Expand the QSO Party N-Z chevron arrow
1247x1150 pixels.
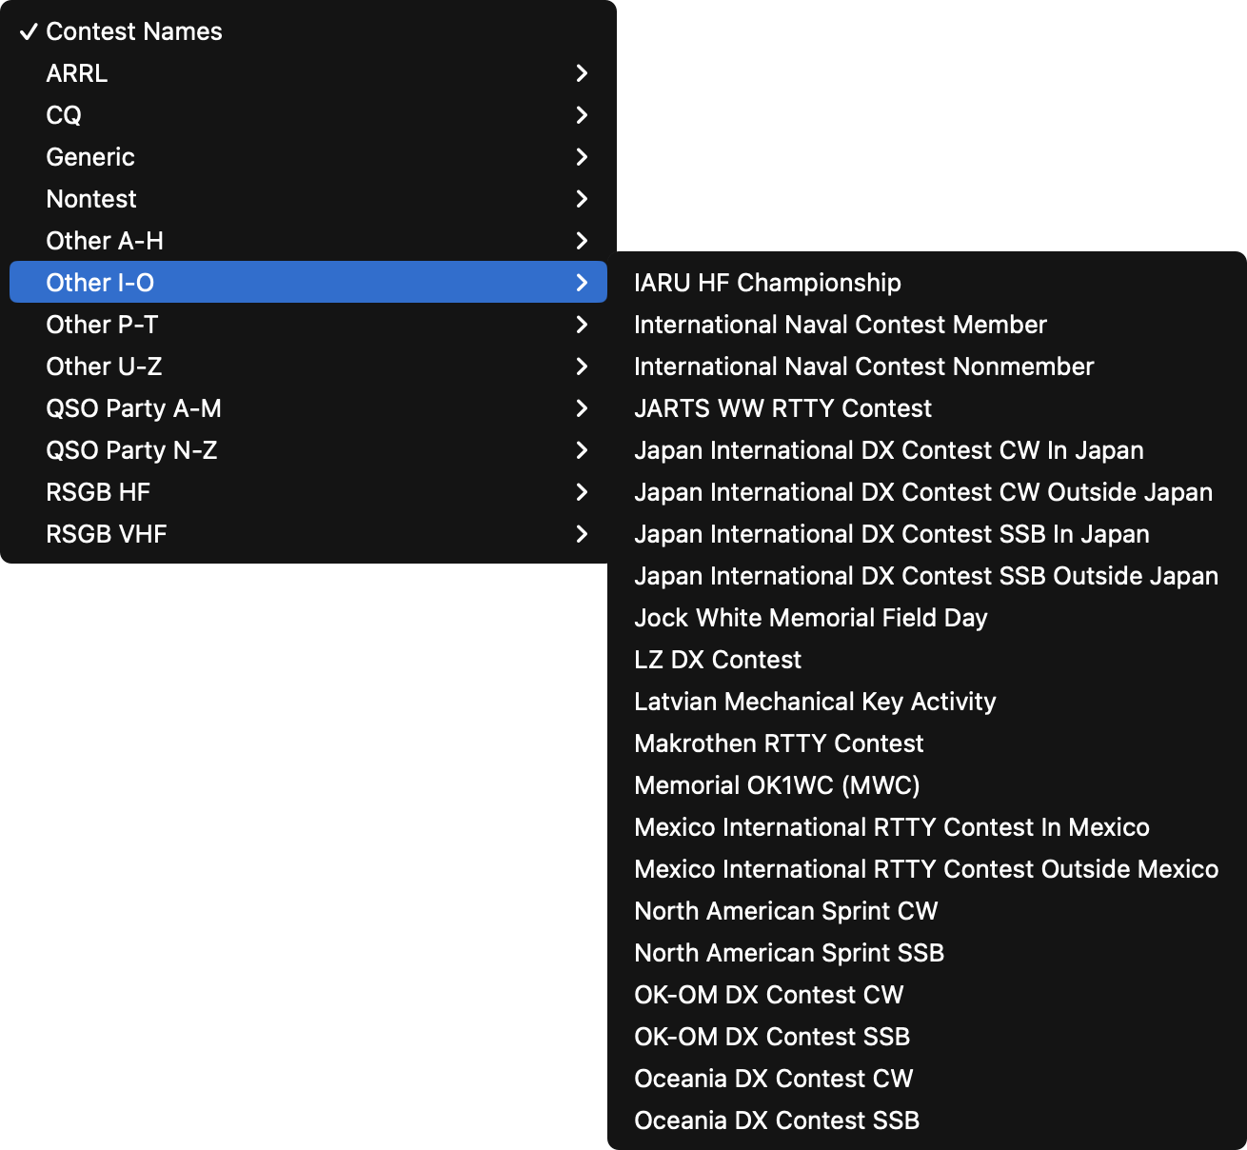(x=582, y=450)
